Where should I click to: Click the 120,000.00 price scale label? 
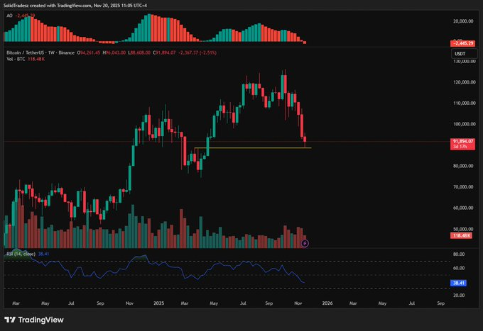[465, 82]
